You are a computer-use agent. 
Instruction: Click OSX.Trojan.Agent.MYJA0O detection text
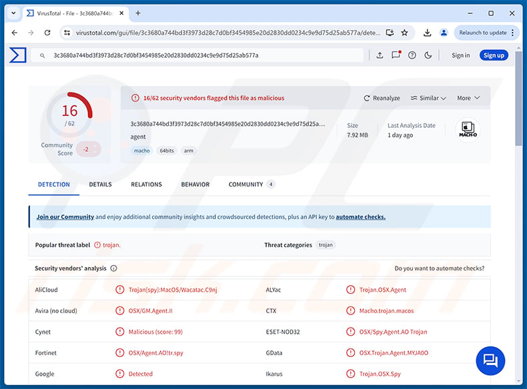394,353
